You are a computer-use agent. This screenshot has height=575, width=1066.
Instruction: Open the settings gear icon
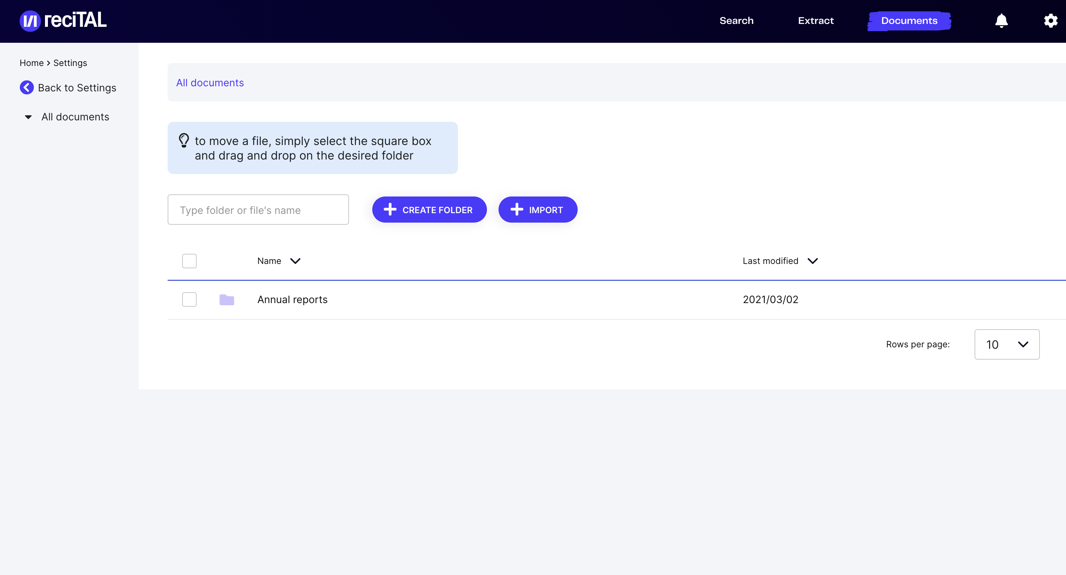[1050, 21]
